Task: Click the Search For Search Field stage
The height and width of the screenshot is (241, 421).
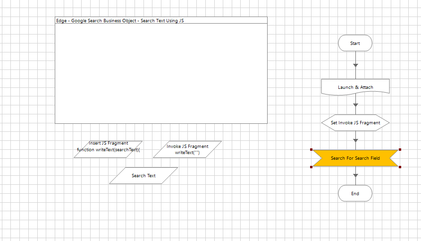Action: [355, 158]
